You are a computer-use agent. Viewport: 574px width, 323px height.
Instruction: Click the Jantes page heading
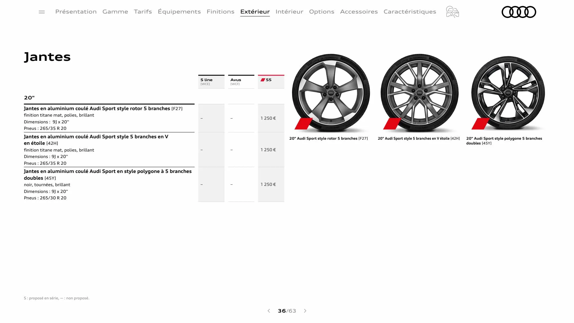[47, 57]
